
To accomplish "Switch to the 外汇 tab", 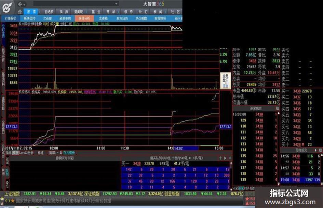I will click(143, 12).
